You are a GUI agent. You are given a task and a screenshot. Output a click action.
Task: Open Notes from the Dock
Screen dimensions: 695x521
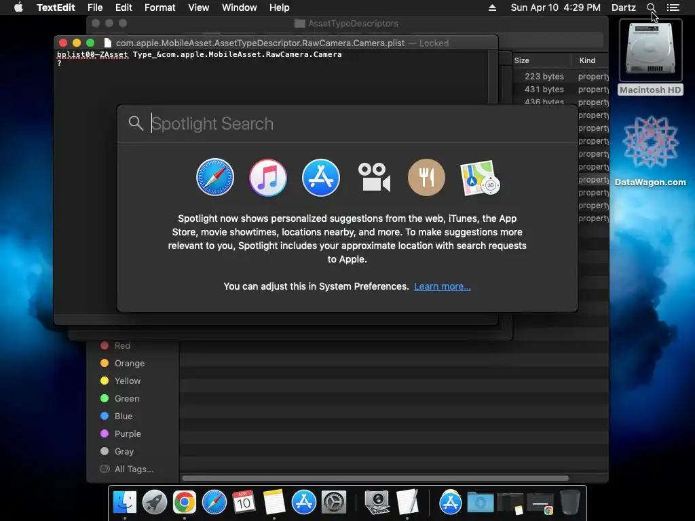pos(274,503)
